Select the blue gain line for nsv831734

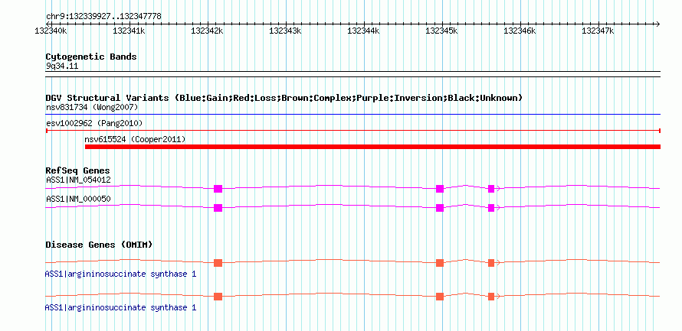click(x=352, y=115)
